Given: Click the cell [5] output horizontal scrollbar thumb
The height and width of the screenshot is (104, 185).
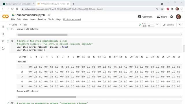Looking at the screenshot, I should coord(43,35).
